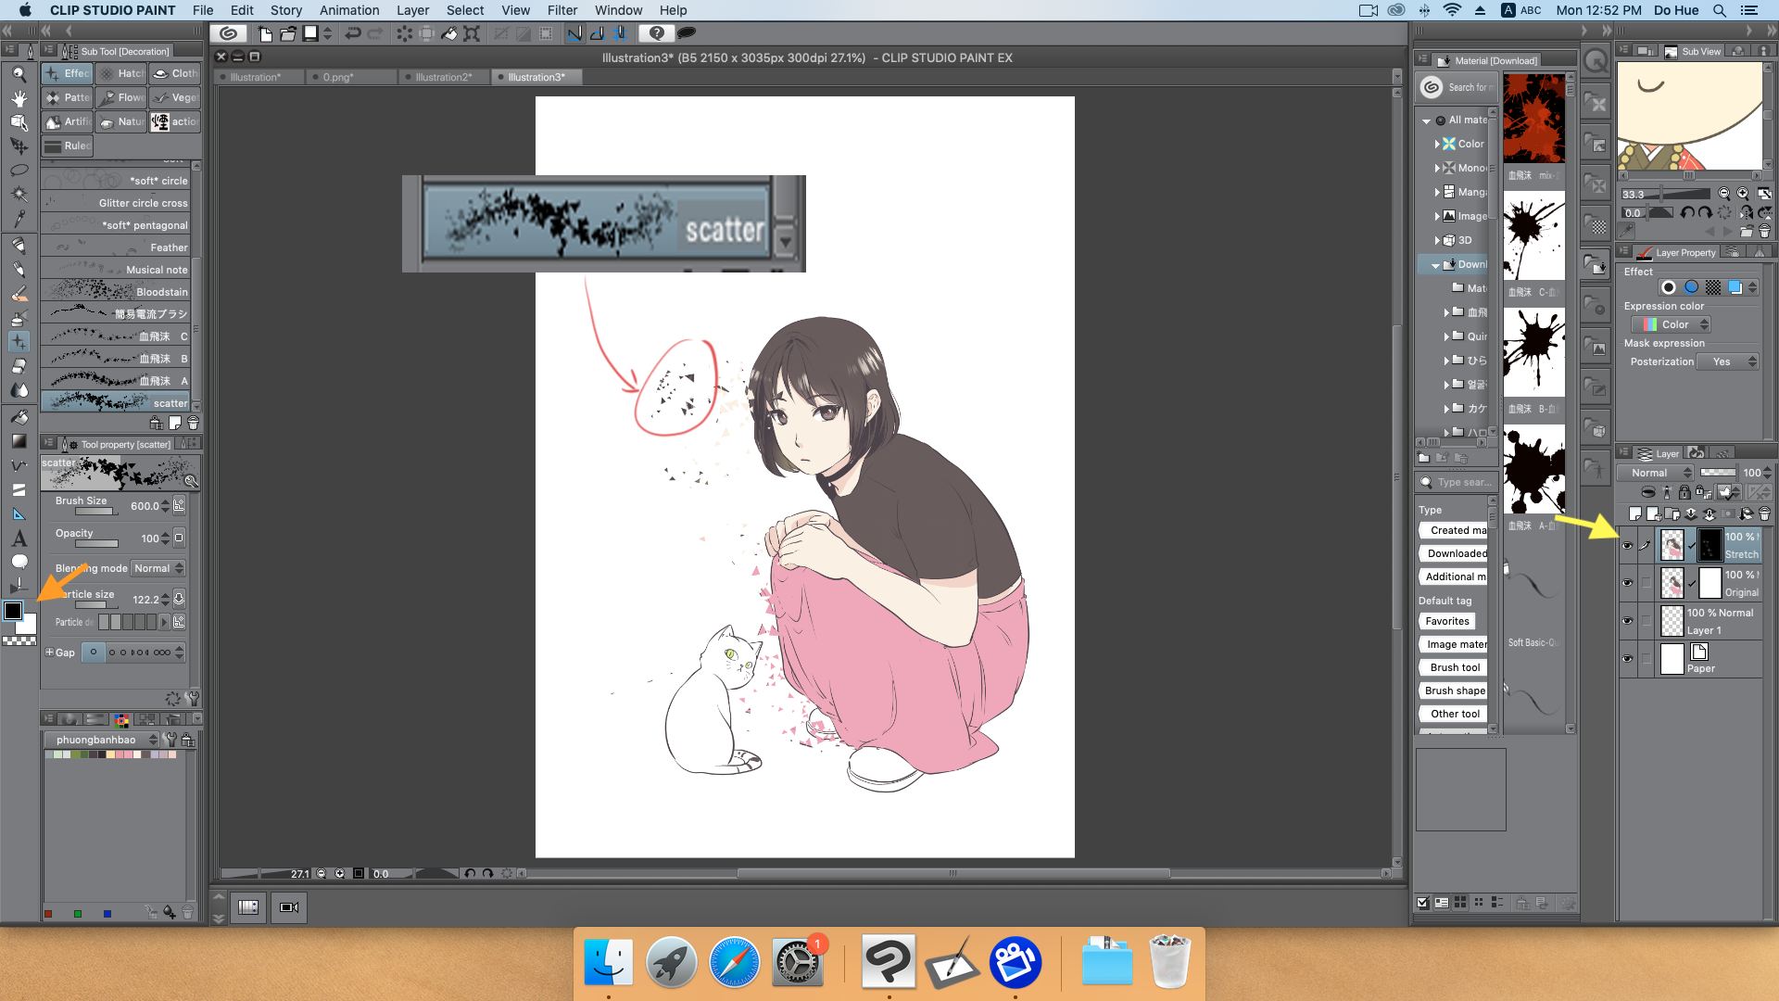
Task: Select the Eyedropper tool
Action: pyautogui.click(x=19, y=215)
